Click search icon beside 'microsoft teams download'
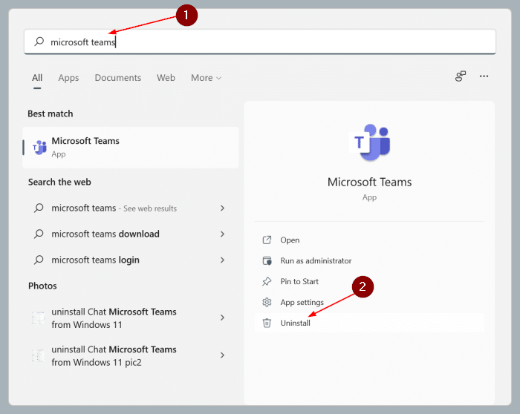Screen dimensions: 520x414 coord(39,234)
